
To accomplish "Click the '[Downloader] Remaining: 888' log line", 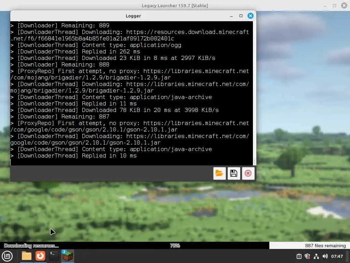I will click(x=60, y=65).
